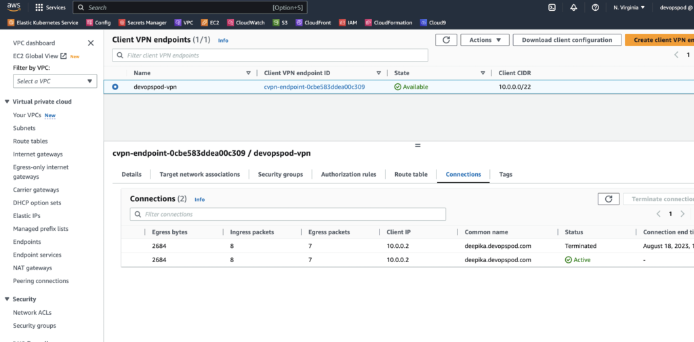Open the CloudFront shortcut

pyautogui.click(x=313, y=22)
